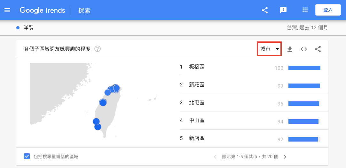
Task: Select 新莊區 in the ranking list
Action: [196, 85]
